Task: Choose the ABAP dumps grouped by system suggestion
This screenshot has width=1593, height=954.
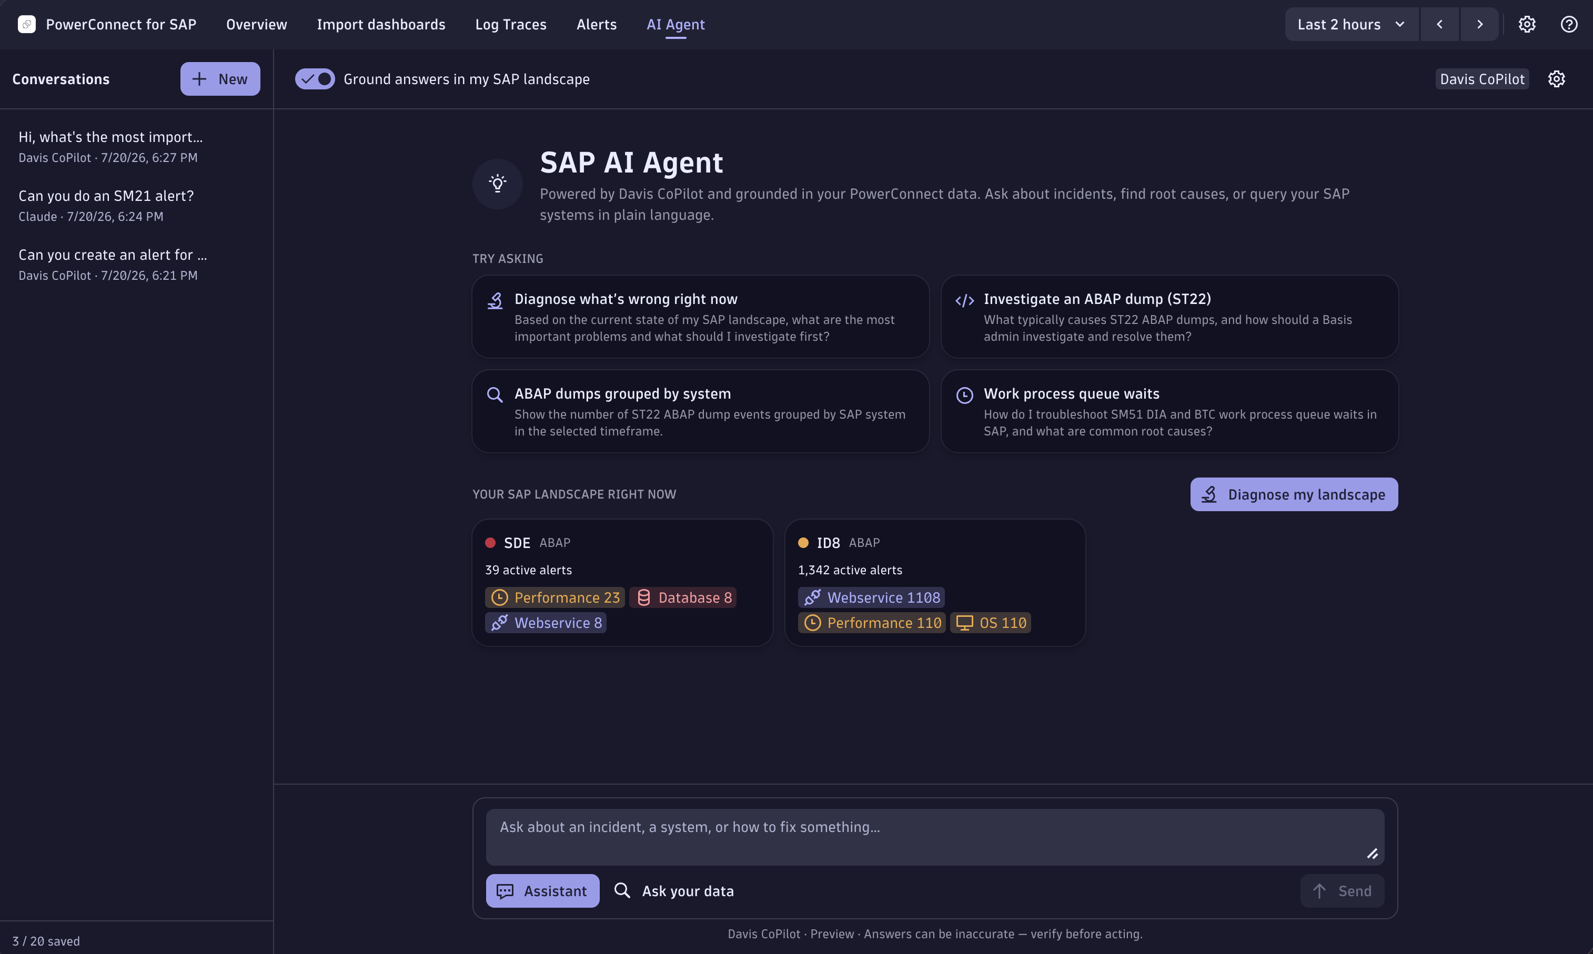Action: click(700, 411)
